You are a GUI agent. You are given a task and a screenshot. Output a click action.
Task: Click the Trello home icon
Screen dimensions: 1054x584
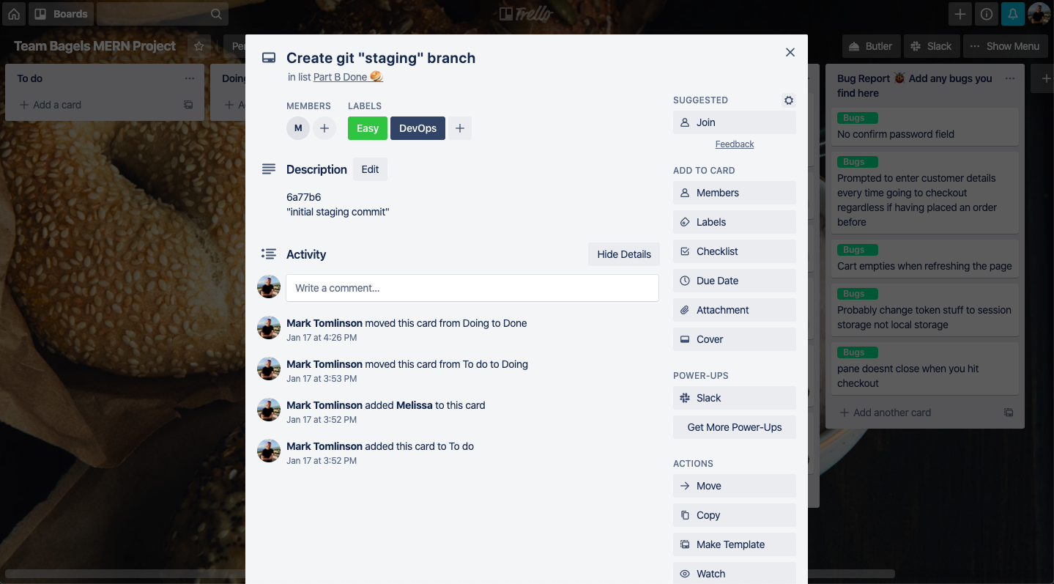14,14
